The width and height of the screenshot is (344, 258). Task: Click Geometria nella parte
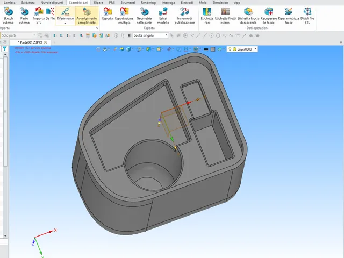[144, 16]
